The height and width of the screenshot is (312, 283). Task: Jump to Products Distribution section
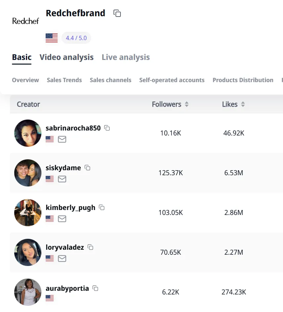click(x=243, y=80)
